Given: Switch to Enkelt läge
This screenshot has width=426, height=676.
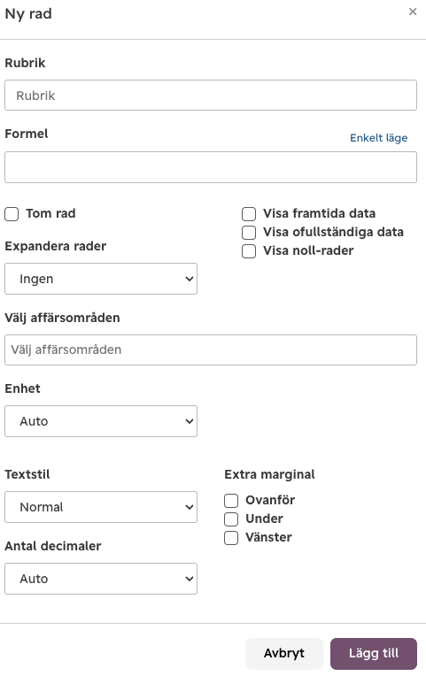Looking at the screenshot, I should pyautogui.click(x=378, y=138).
